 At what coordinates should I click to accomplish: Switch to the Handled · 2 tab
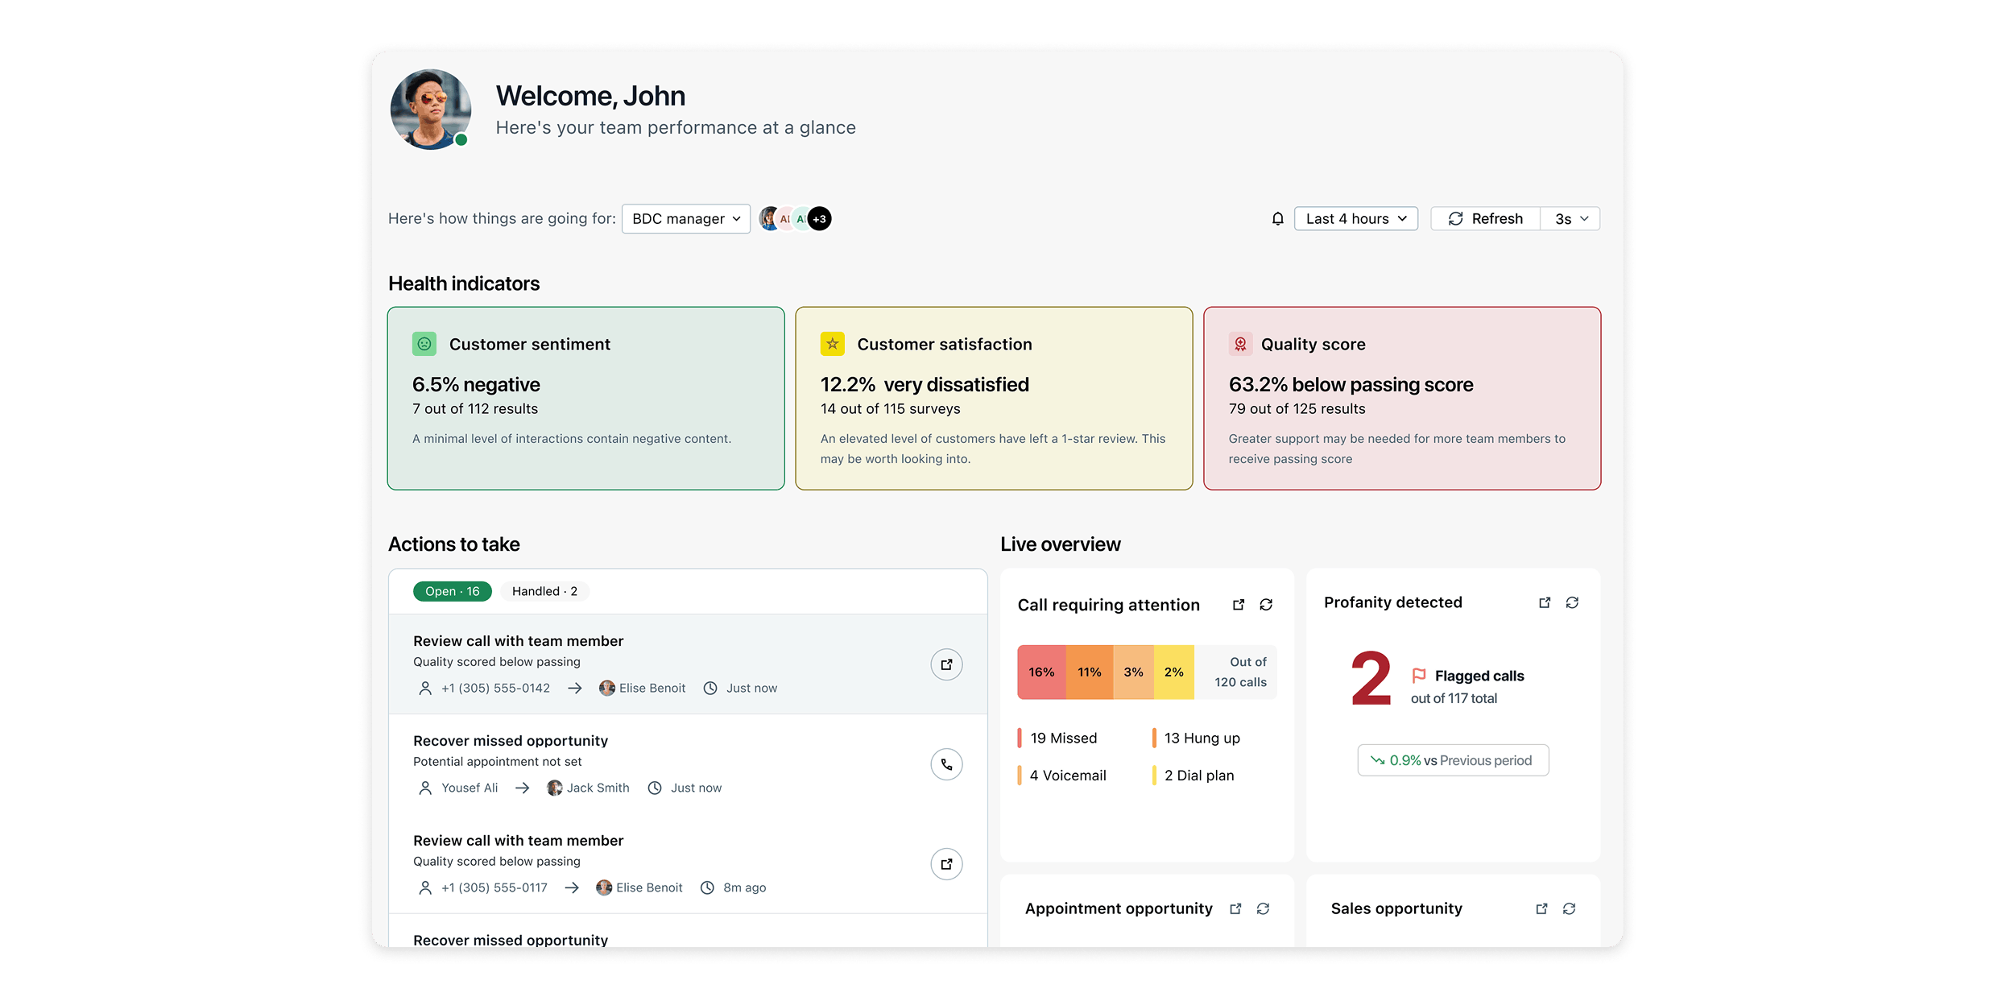click(x=544, y=591)
